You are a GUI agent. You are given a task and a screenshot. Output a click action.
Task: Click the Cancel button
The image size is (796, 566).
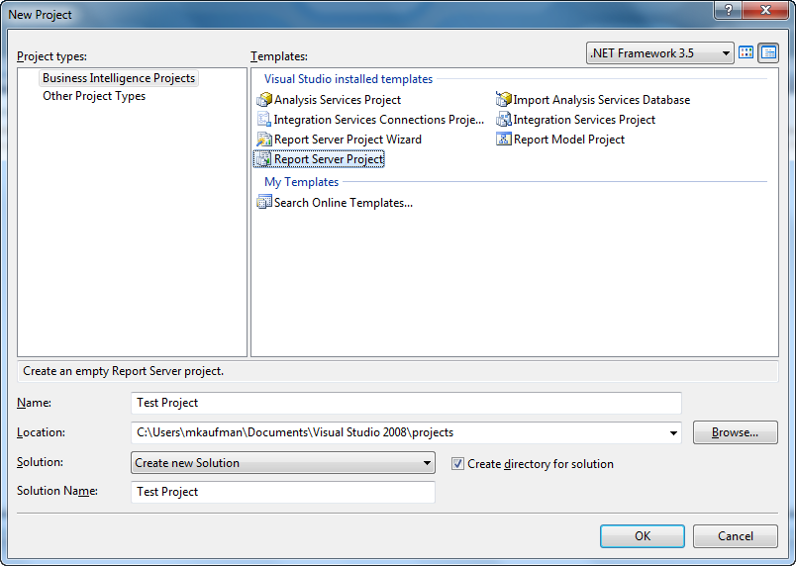(x=735, y=536)
